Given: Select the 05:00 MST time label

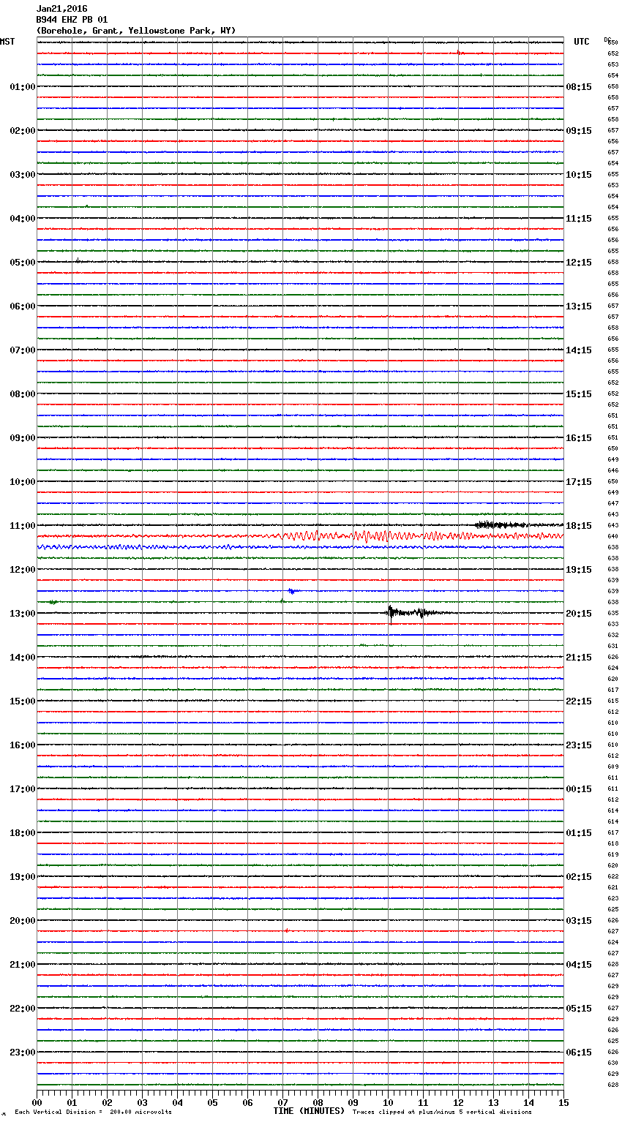Looking at the screenshot, I should point(23,263).
